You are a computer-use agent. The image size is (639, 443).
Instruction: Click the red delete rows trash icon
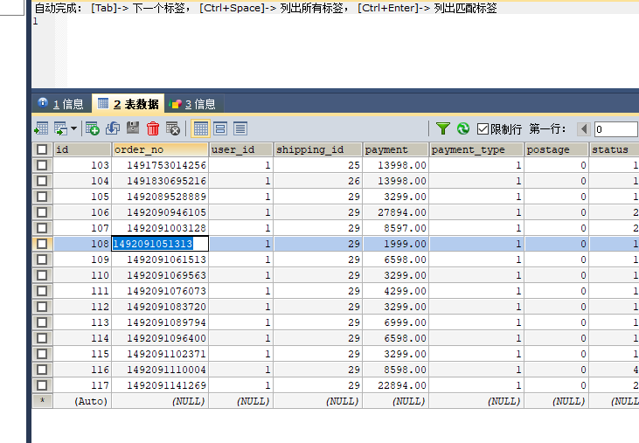[x=153, y=128]
